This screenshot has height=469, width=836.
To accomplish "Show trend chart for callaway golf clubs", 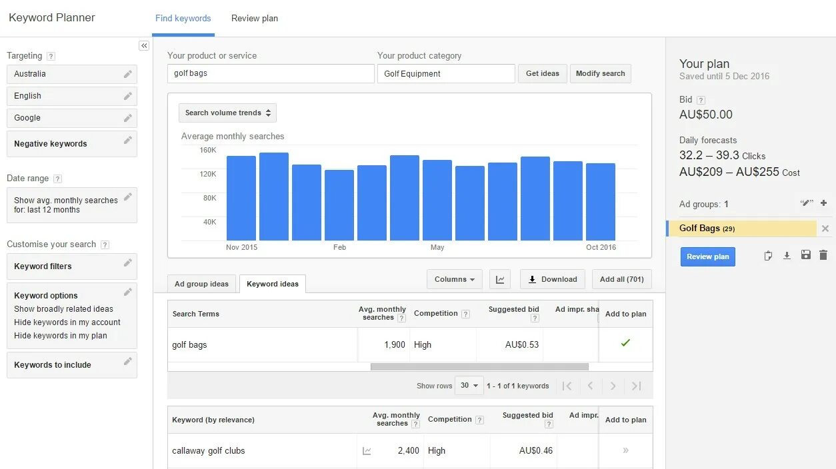I will pos(367,450).
